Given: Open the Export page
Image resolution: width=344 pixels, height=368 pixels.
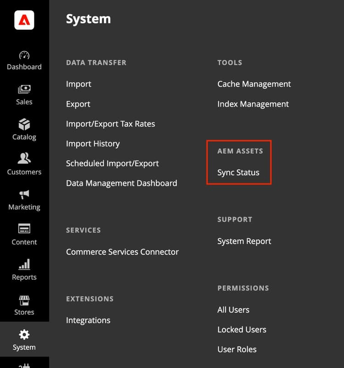Looking at the screenshot, I should tap(78, 104).
